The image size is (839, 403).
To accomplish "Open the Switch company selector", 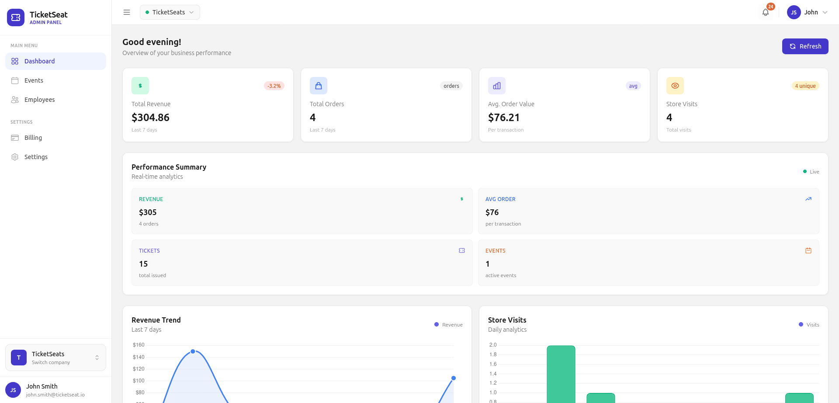I will pyautogui.click(x=55, y=358).
